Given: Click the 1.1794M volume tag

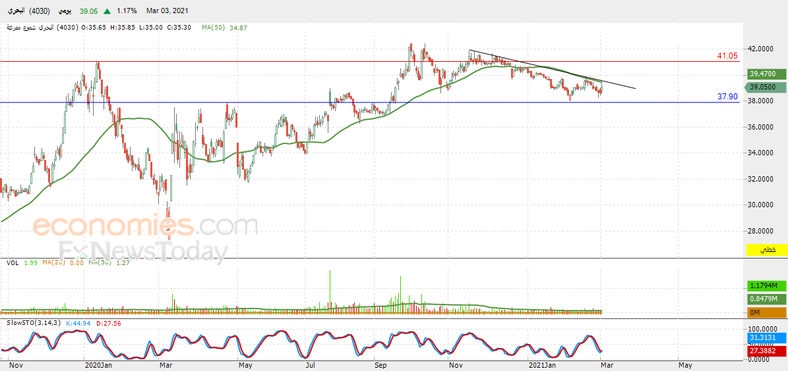Looking at the screenshot, I should (766, 285).
